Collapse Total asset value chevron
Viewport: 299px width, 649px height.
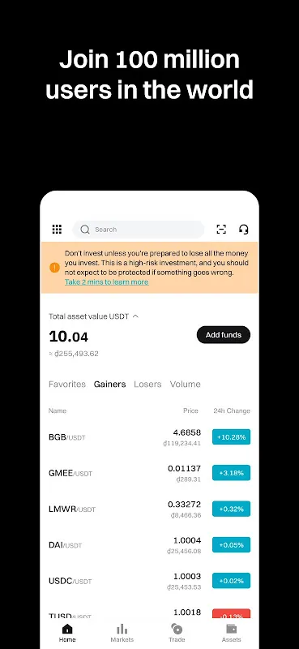click(x=135, y=316)
